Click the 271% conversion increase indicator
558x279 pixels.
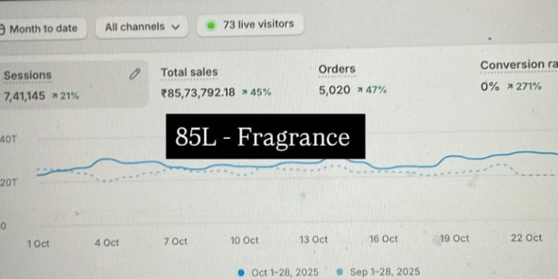coord(525,86)
